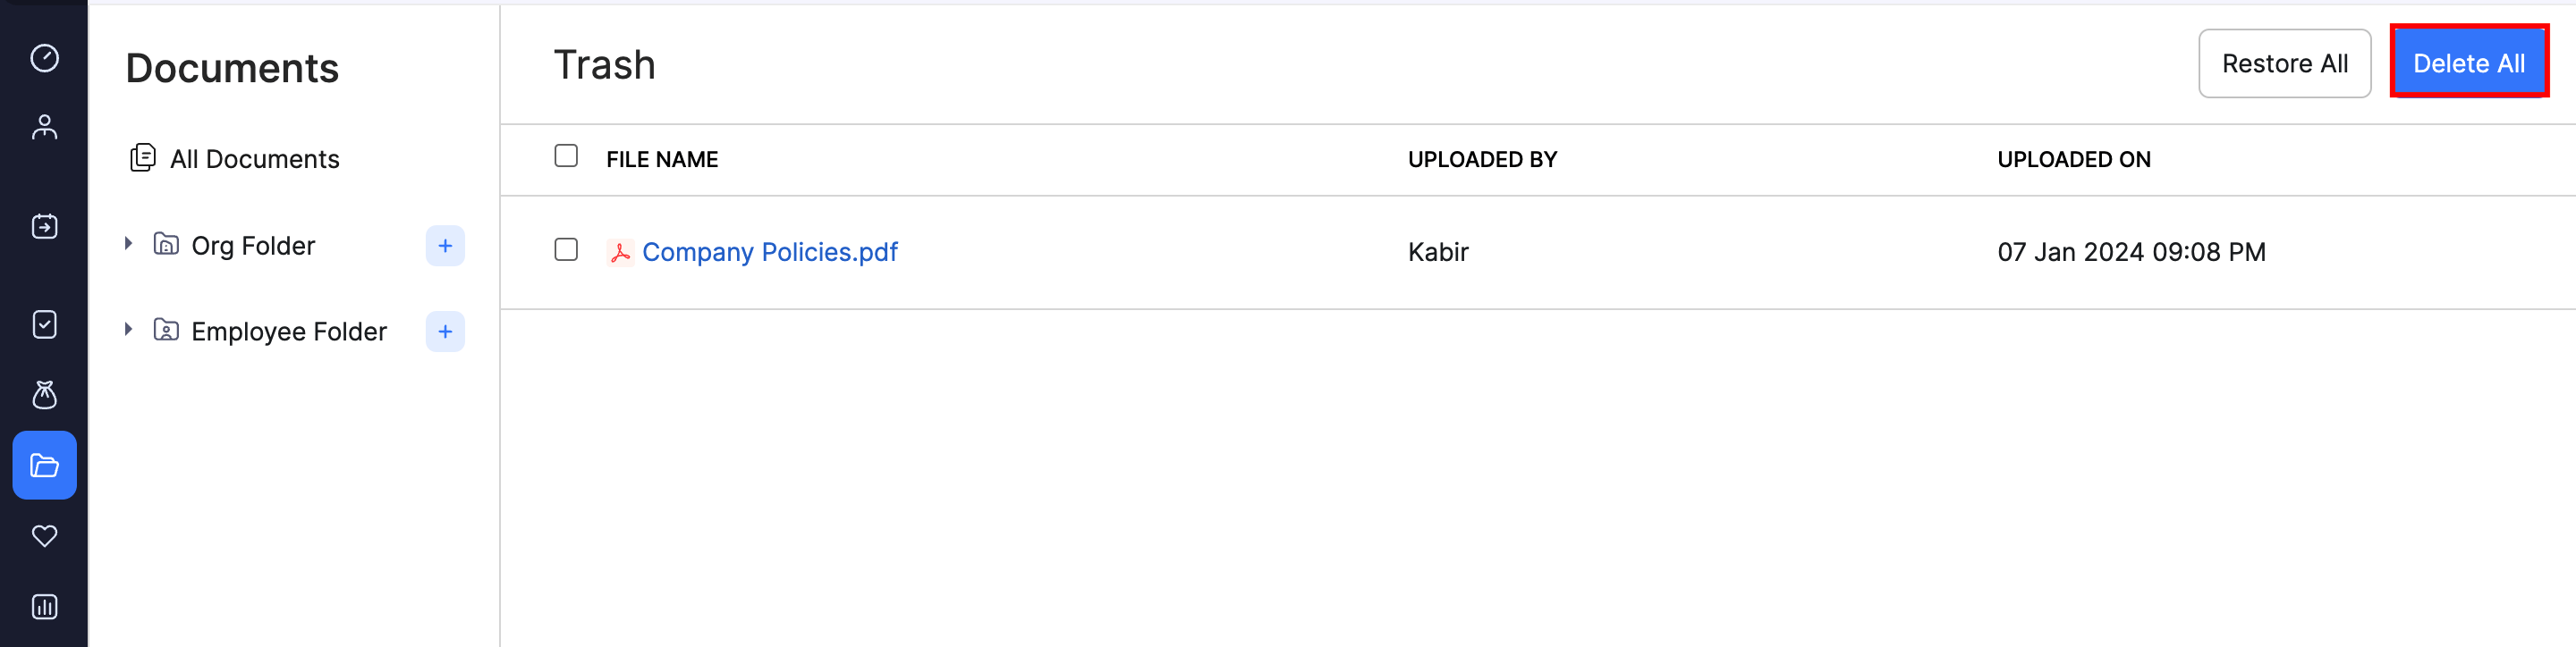Image resolution: width=2576 pixels, height=647 pixels.
Task: Select Employee Folder in the documents tree
Action: point(288,332)
